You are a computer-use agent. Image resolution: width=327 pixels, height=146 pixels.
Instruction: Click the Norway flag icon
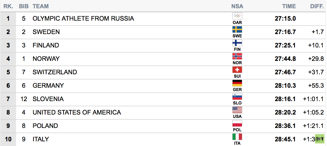click(x=237, y=56)
